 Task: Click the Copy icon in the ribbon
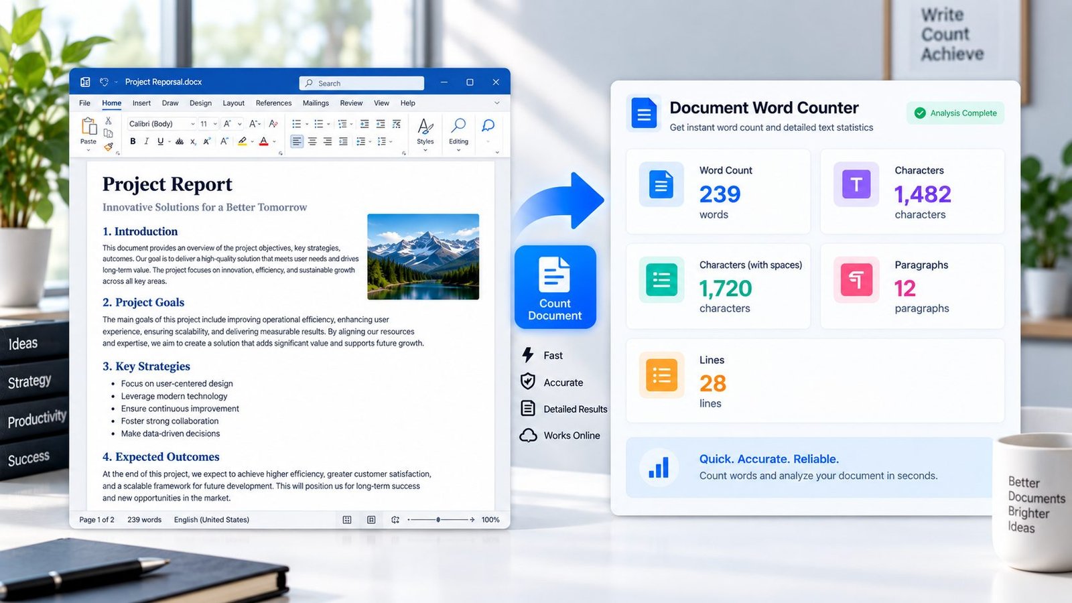pos(108,133)
